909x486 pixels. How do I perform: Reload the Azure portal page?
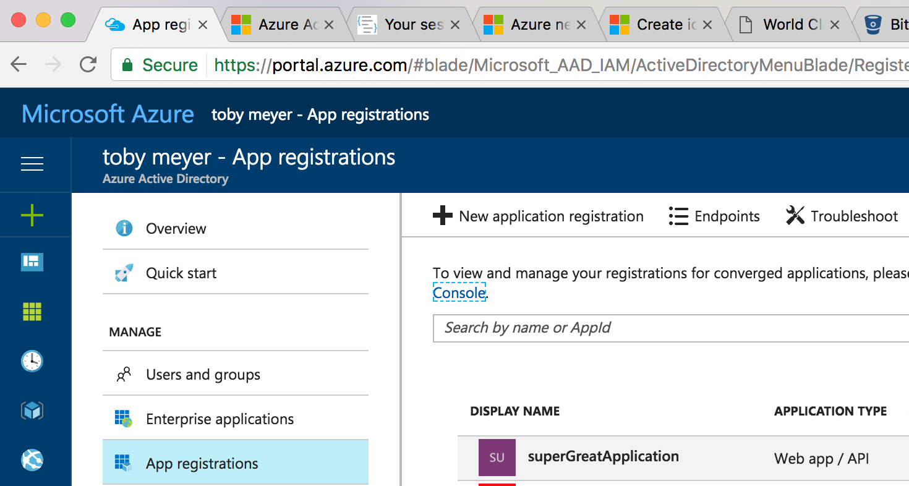tap(88, 64)
